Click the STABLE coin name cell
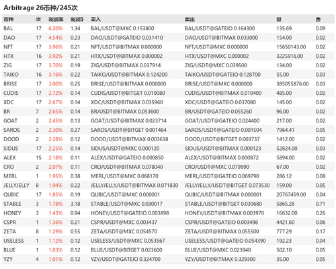The image size is (336, 269). pos(12,204)
